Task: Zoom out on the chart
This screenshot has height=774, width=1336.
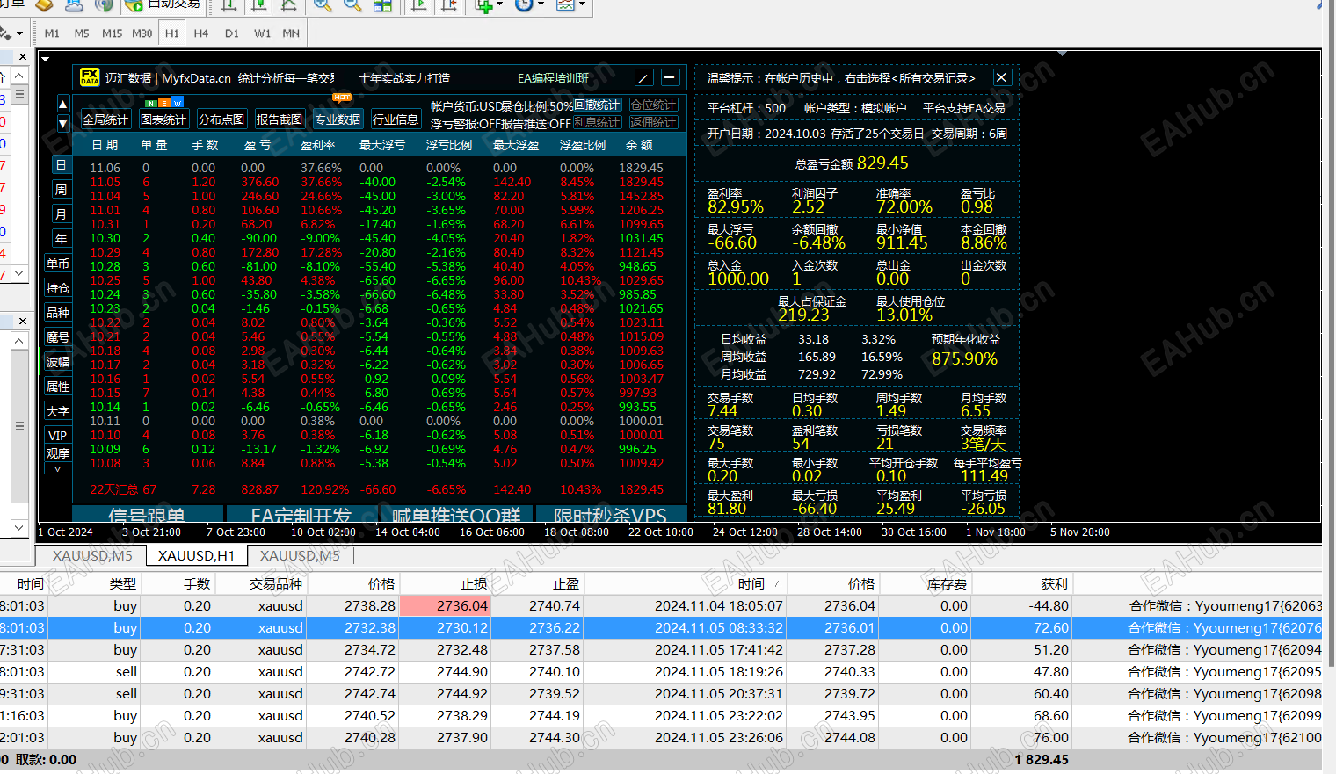Action: point(352,5)
